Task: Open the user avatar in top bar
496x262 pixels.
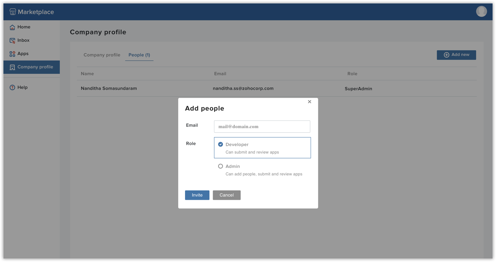Action: (481, 11)
